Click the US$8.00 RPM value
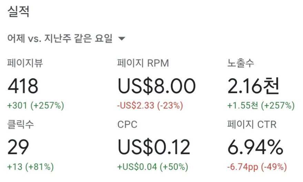Screen dimensions: 303x182 click(157, 86)
